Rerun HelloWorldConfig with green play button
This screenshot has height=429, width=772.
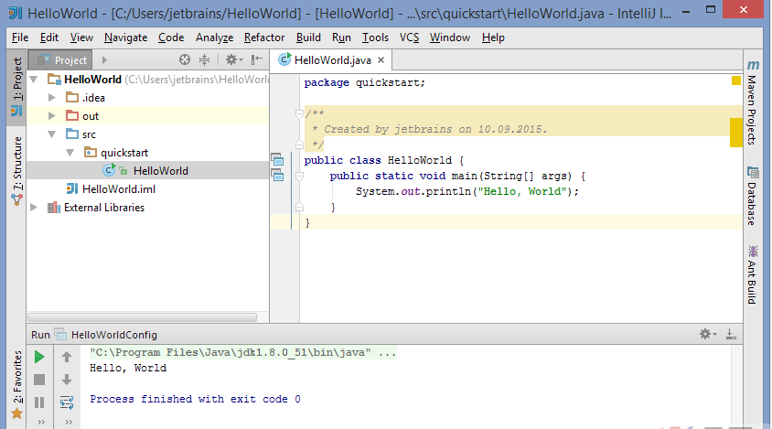tap(39, 357)
